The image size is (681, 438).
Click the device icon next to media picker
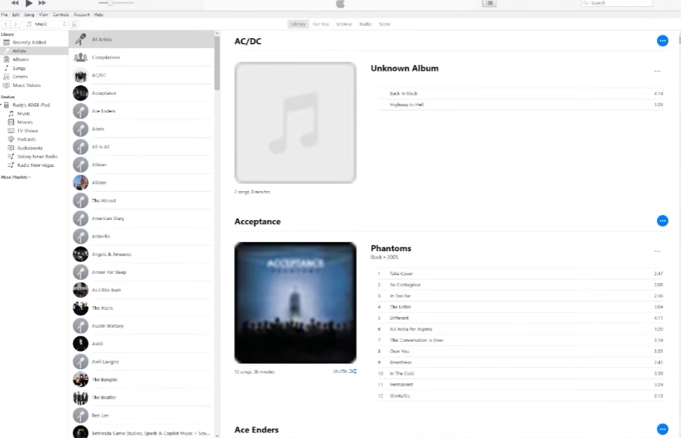(74, 24)
